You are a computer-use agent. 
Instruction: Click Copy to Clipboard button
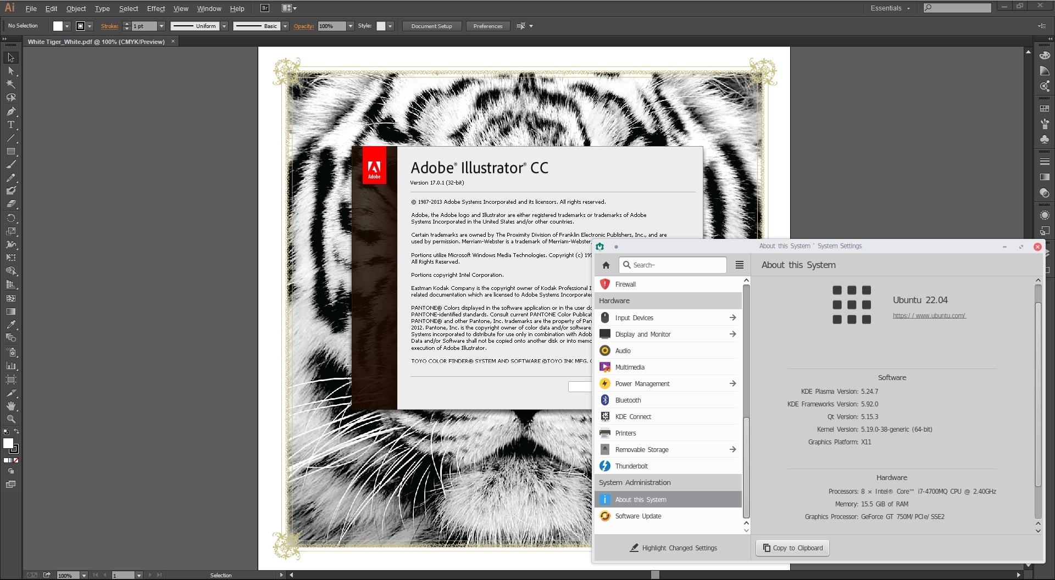pos(792,548)
